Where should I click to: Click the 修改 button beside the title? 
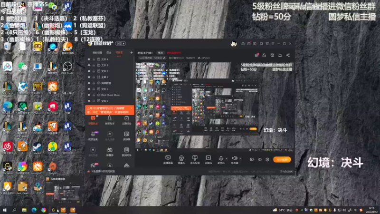pos(161,53)
